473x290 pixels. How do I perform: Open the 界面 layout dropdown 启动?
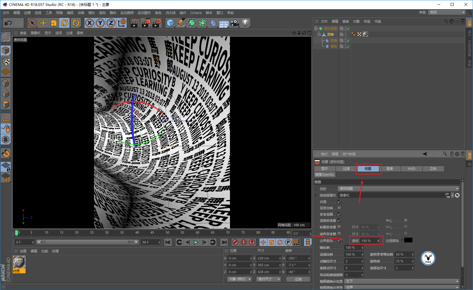coord(447,12)
